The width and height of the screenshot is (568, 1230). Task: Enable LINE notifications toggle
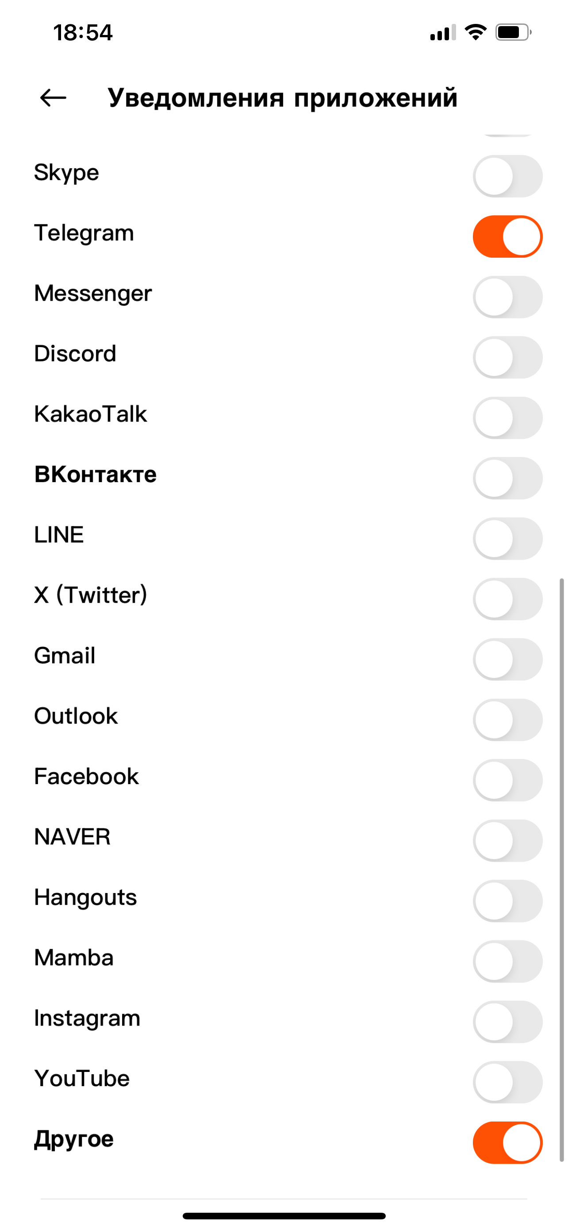pyautogui.click(x=507, y=538)
